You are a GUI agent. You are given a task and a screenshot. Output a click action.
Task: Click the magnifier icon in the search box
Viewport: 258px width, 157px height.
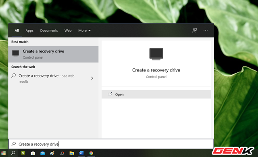pos(14,144)
